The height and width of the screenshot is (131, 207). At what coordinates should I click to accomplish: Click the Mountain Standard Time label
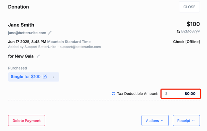[69, 42]
